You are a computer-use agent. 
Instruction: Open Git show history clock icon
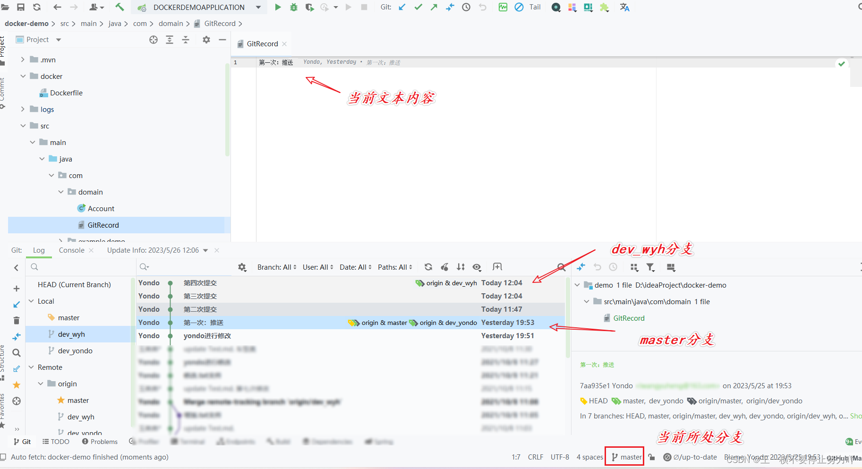466,7
